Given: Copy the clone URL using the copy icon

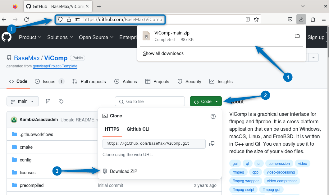Looking at the screenshot, I should (x=212, y=144).
